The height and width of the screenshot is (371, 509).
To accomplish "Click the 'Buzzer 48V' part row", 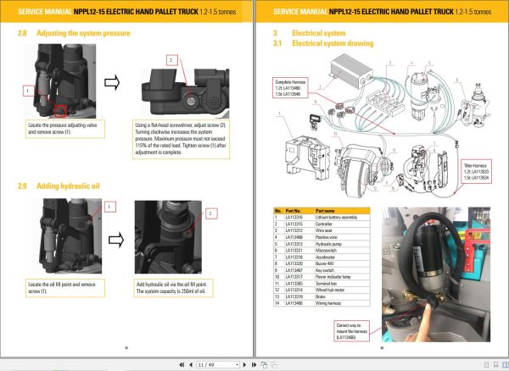I will point(322,263).
